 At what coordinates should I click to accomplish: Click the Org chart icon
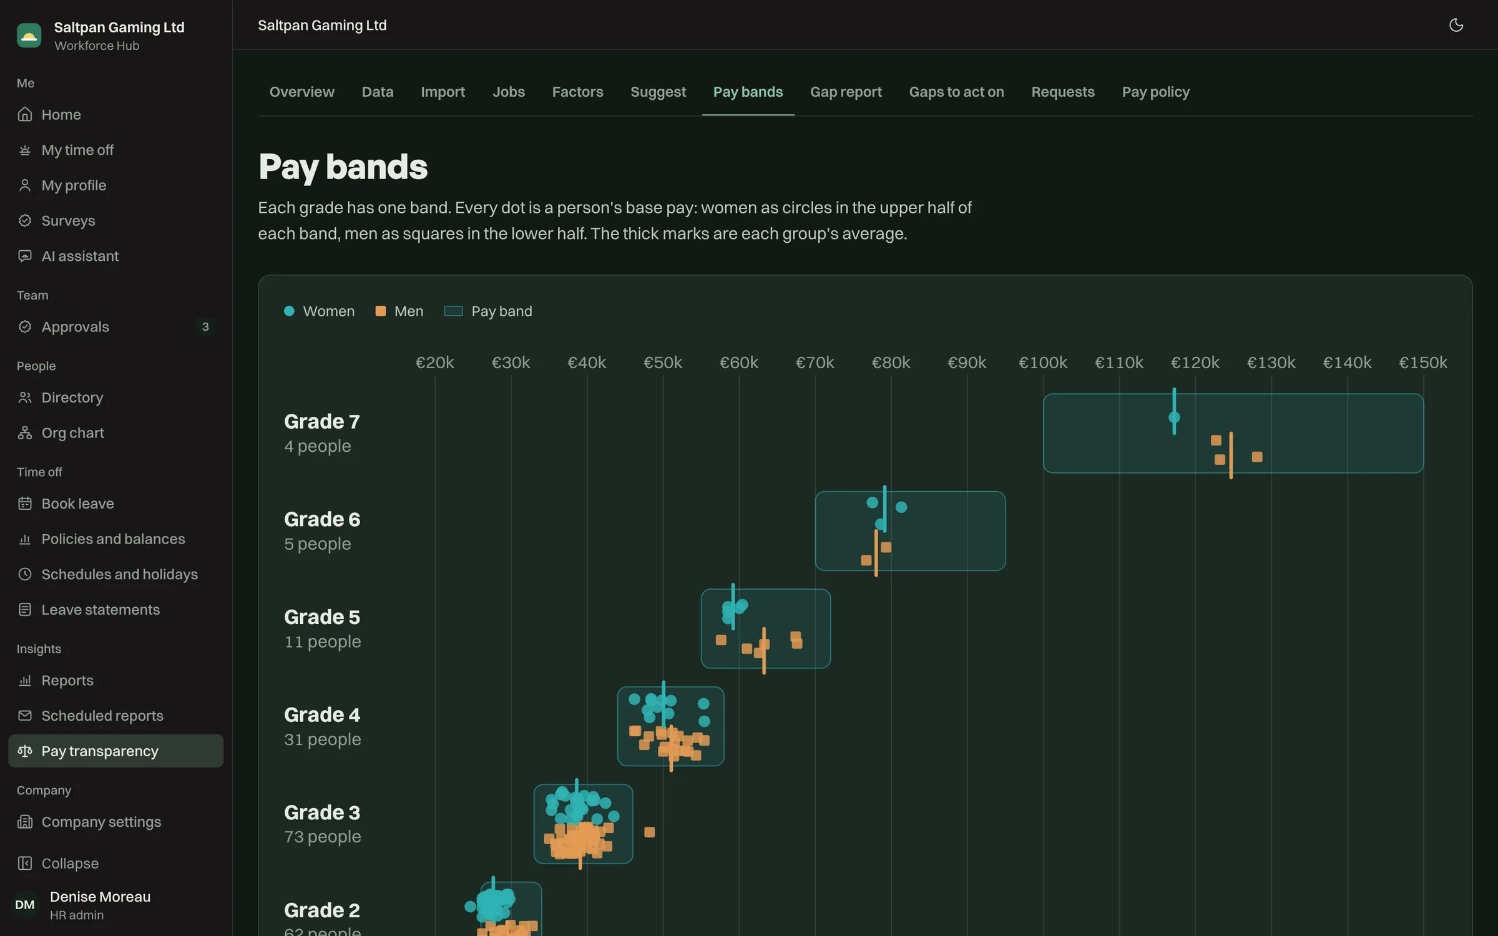tap(25, 432)
